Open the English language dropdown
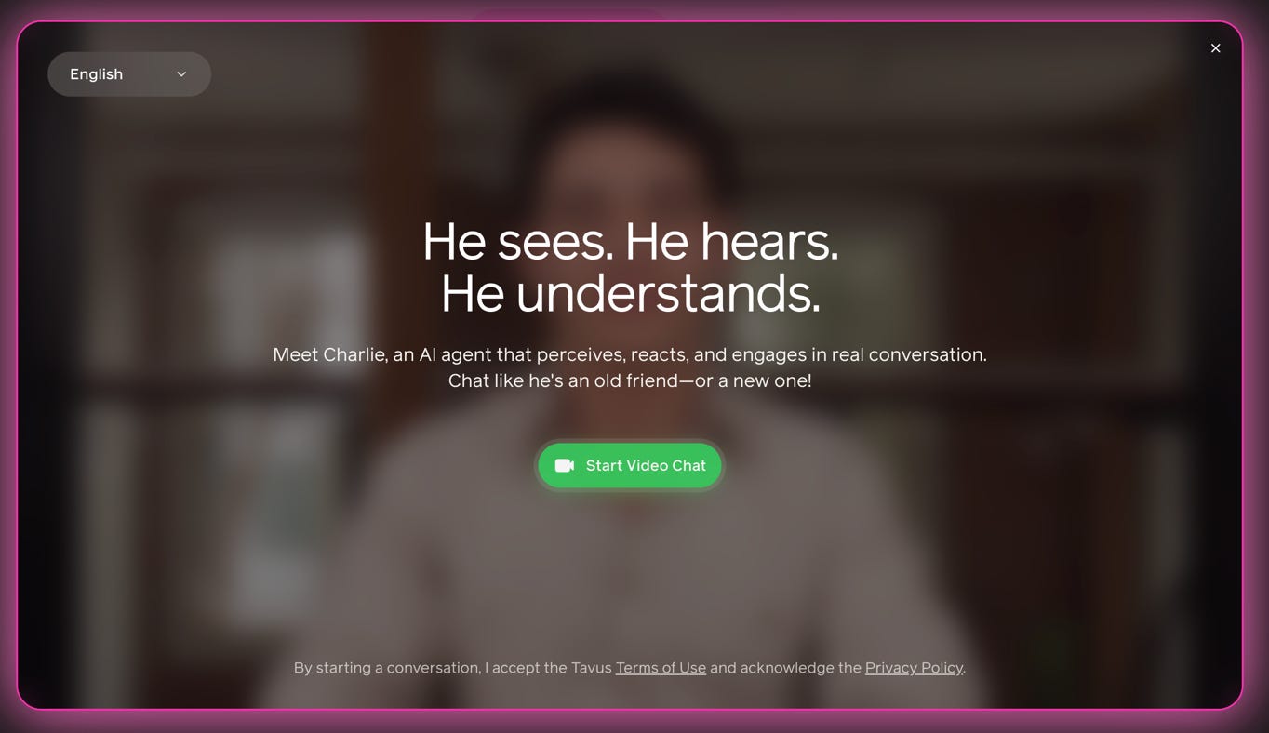The width and height of the screenshot is (1269, 733). pos(129,74)
